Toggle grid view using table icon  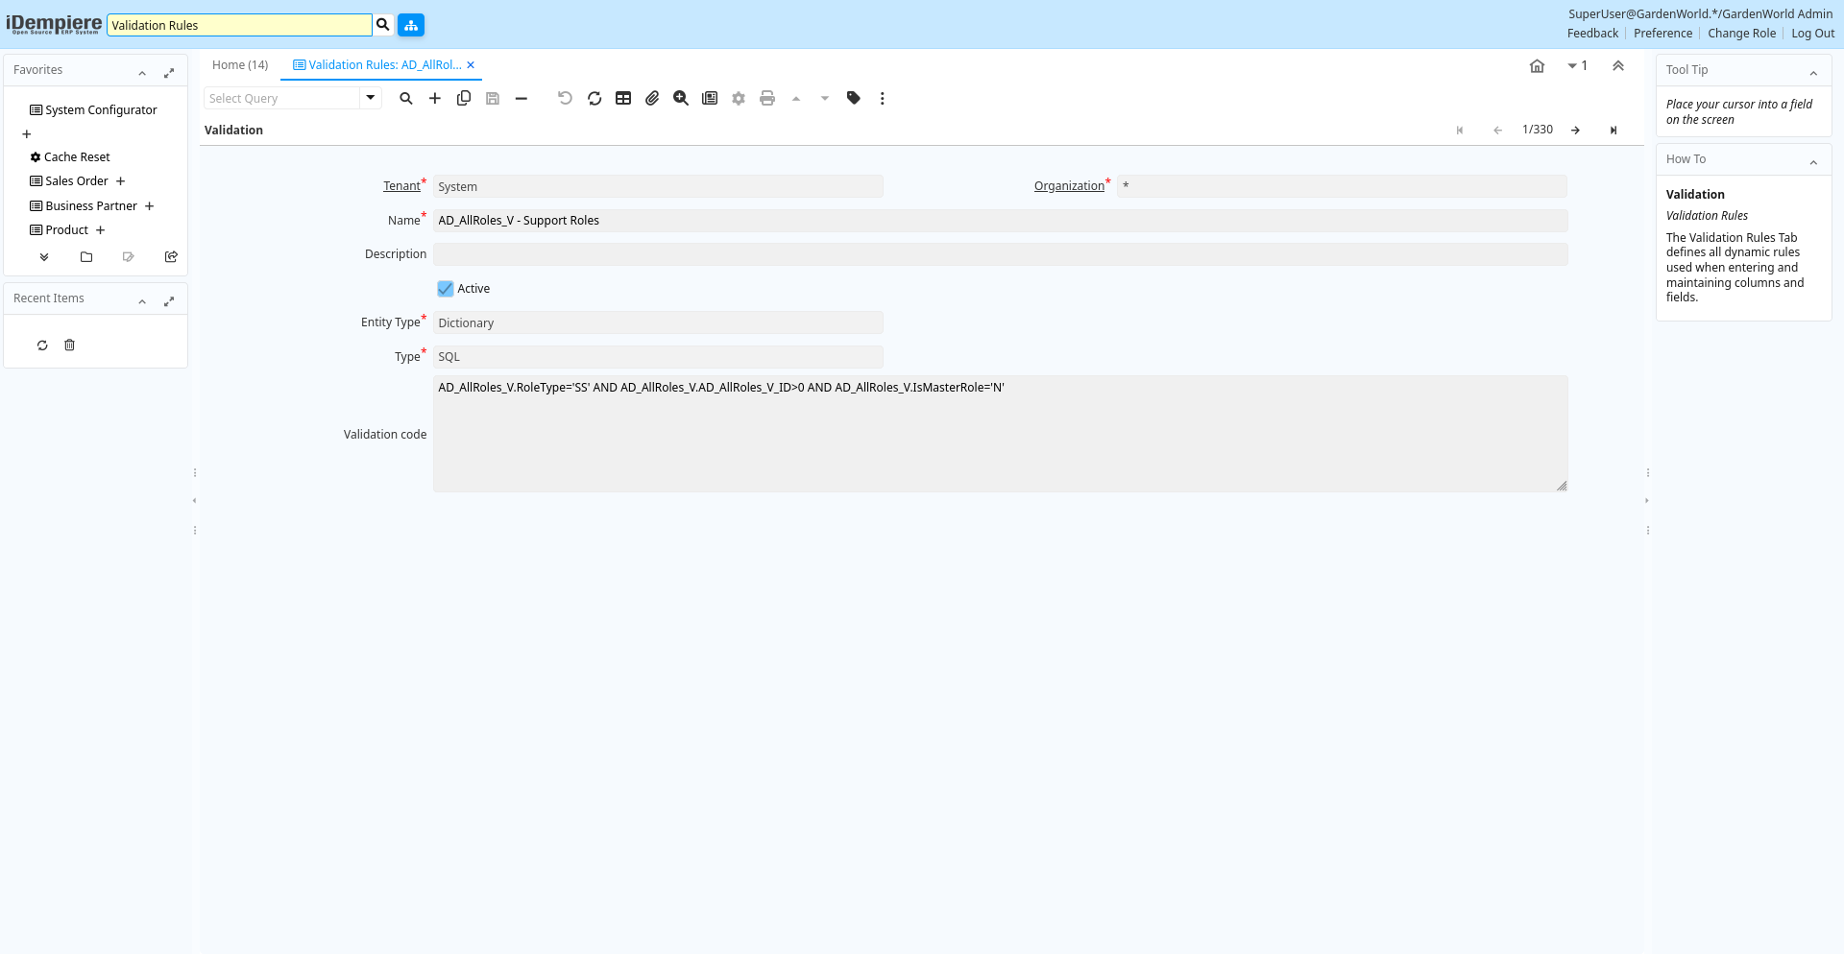[623, 98]
